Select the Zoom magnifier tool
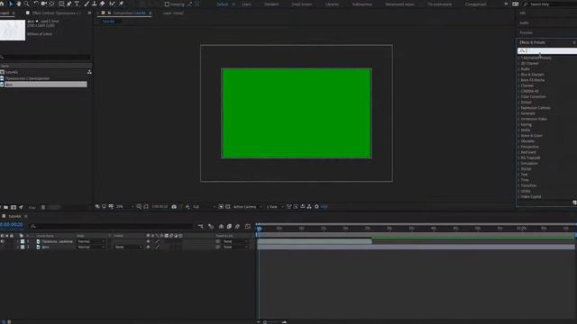 [26, 4]
